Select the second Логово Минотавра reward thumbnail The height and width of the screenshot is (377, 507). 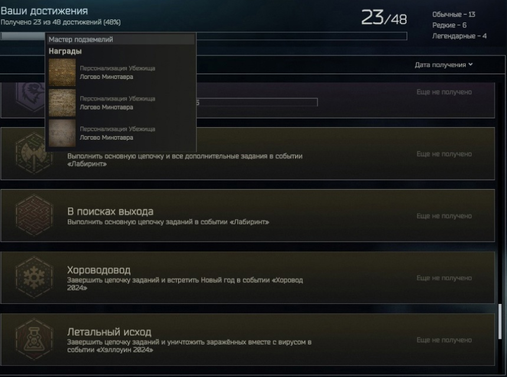pyautogui.click(x=62, y=103)
